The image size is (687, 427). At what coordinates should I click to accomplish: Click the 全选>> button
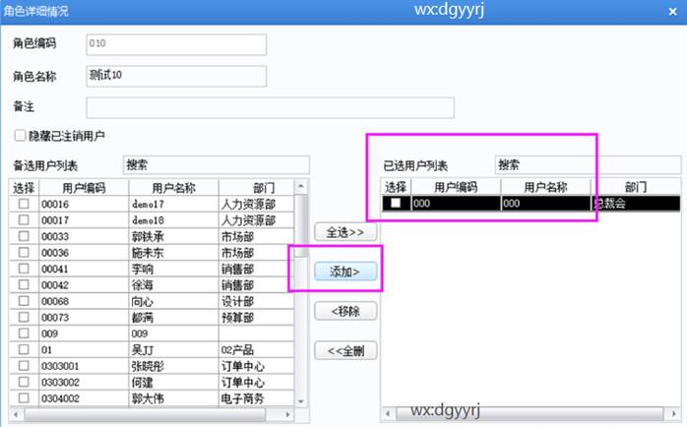(x=344, y=232)
